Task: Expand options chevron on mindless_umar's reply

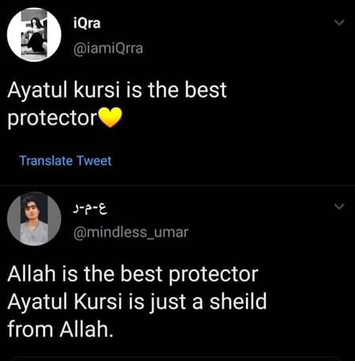Action: click(x=339, y=206)
